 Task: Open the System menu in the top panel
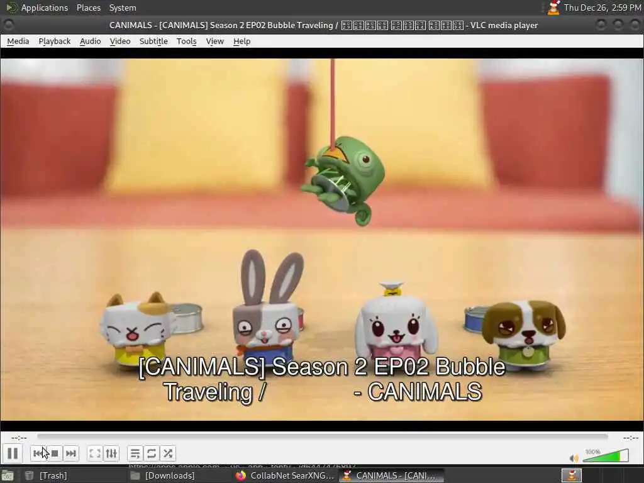coord(123,8)
